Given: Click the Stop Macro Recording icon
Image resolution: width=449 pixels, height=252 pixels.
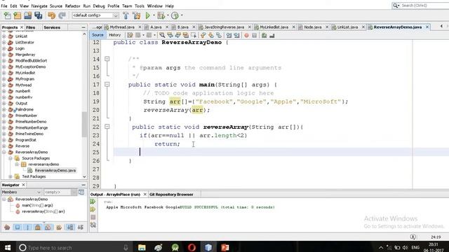Looking at the screenshot, I should 254,35.
